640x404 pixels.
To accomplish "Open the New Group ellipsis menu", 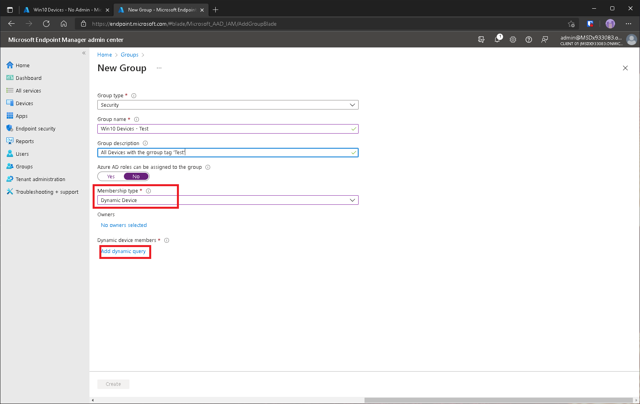I will [159, 68].
